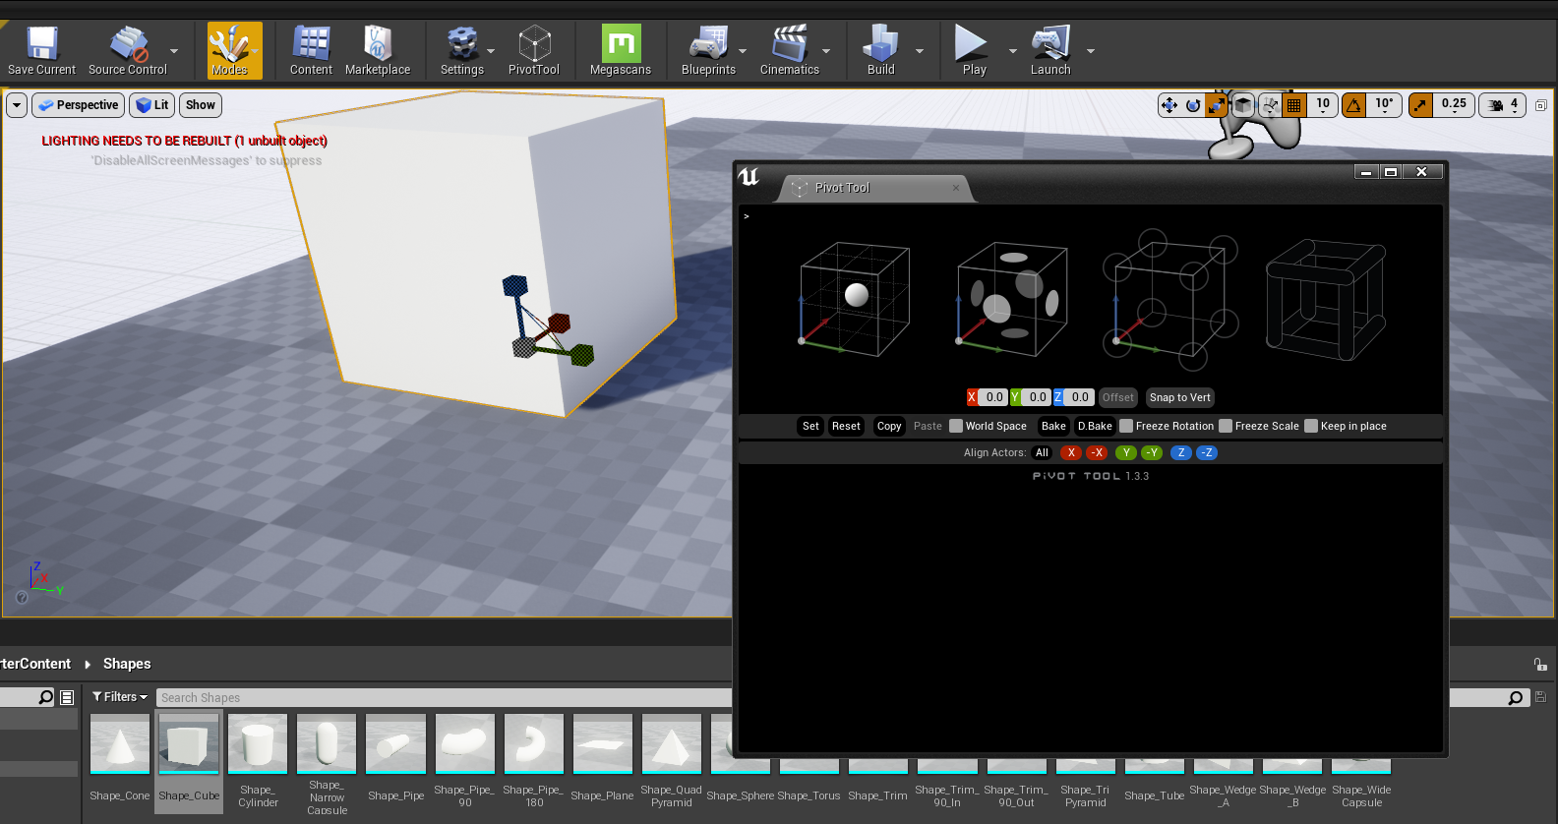This screenshot has height=824, width=1558.
Task: Click the Cinematics clapperboard icon
Action: (789, 44)
